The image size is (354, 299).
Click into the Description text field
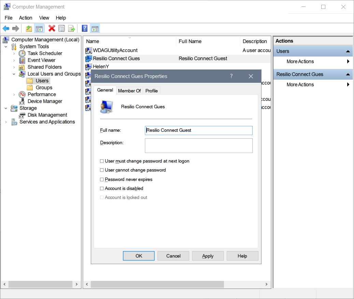point(198,145)
